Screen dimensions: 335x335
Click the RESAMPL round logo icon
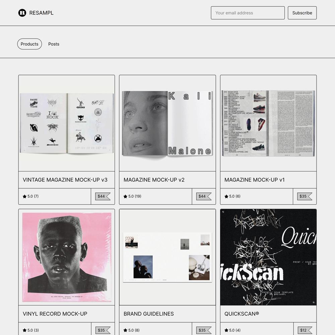pos(22,13)
